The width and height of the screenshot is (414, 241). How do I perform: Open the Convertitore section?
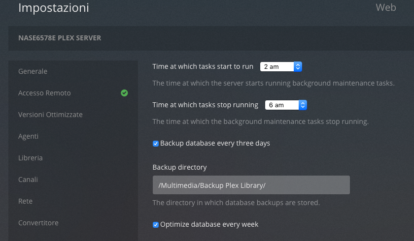tap(38, 223)
